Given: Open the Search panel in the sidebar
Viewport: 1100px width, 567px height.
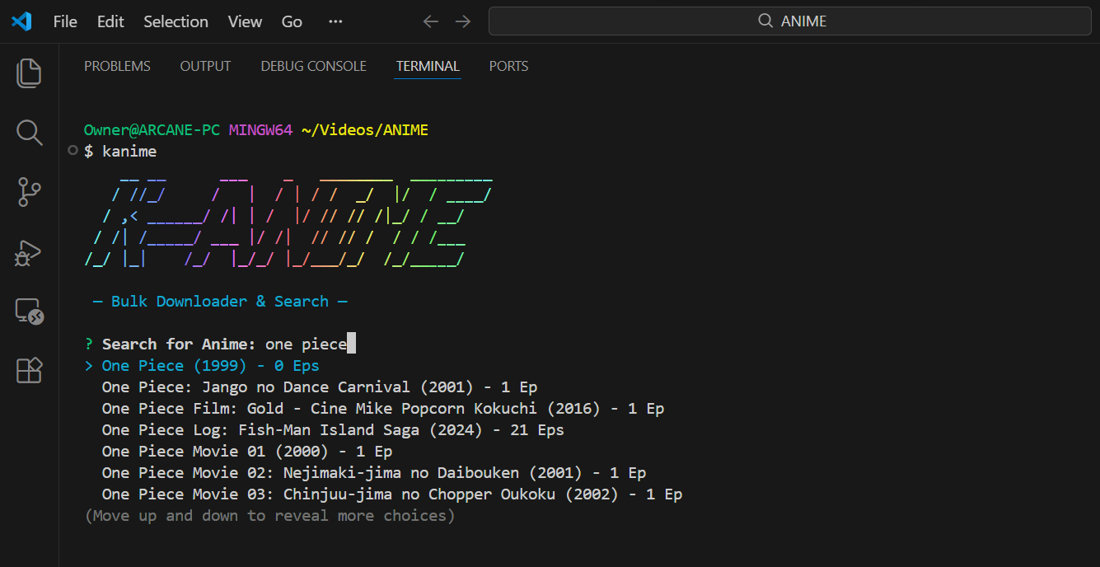Looking at the screenshot, I should click(x=29, y=132).
